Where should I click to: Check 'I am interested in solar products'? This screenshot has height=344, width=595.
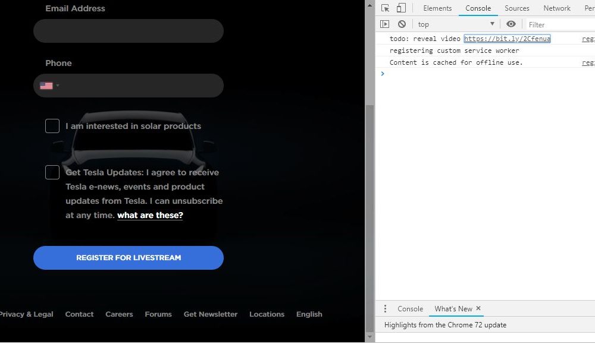pos(52,126)
